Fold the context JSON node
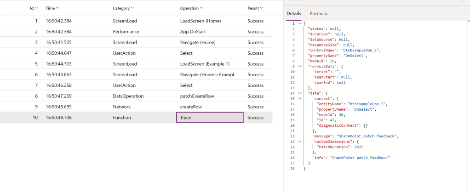This screenshot has height=192, width=470. click(x=300, y=98)
